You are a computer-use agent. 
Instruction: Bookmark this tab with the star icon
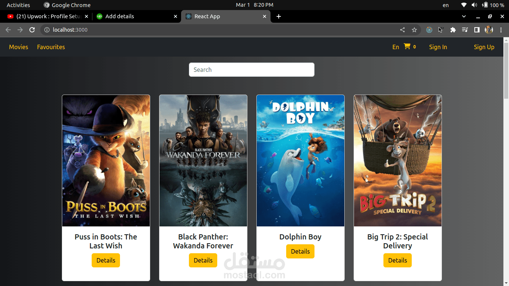pyautogui.click(x=414, y=30)
